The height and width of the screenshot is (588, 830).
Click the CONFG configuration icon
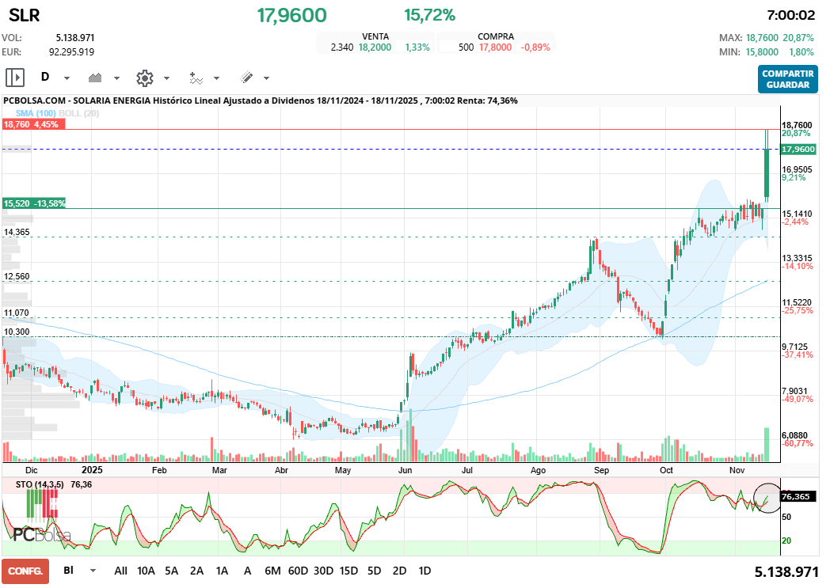point(26,570)
